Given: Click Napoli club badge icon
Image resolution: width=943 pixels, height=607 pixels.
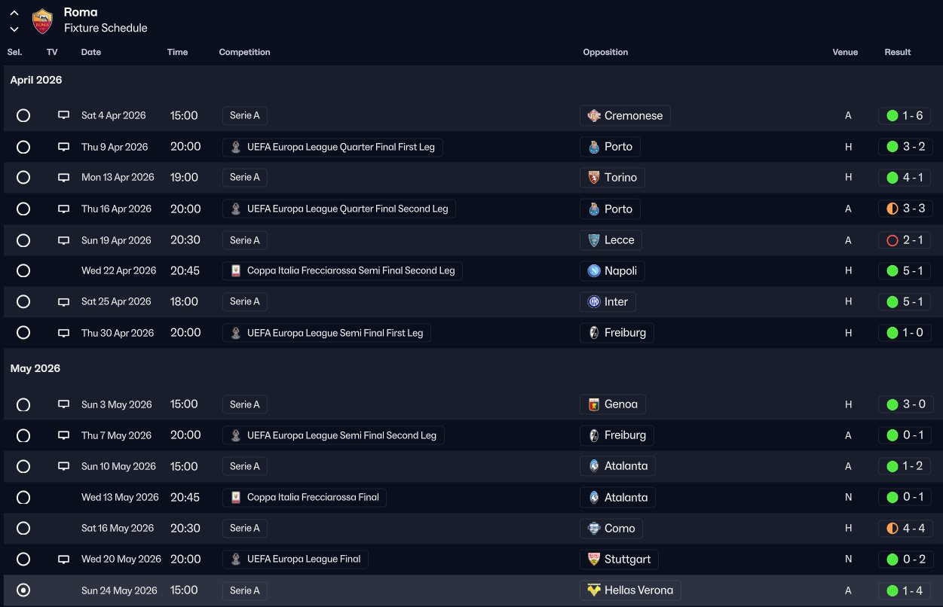Looking at the screenshot, I should (x=594, y=271).
